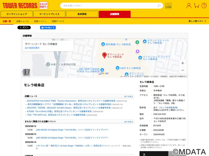Click the Tower Records logo
The width and height of the screenshot is (209, 156).
pos(20,5)
